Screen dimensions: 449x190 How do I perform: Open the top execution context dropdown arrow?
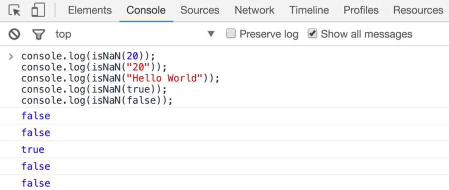(x=211, y=34)
